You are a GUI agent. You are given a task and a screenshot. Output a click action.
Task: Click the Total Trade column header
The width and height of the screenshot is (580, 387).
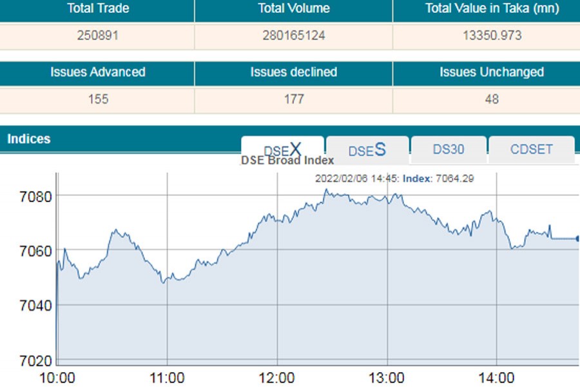click(97, 9)
